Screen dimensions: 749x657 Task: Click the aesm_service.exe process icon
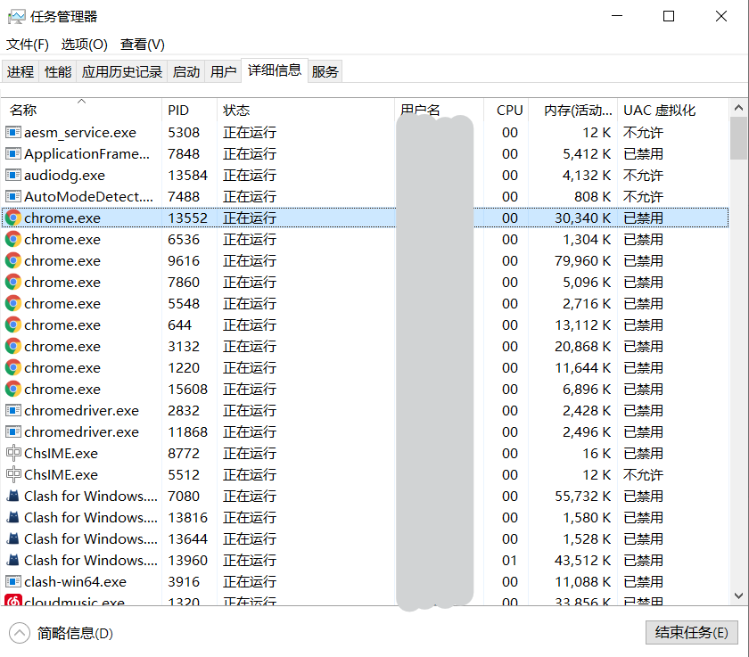(x=13, y=132)
